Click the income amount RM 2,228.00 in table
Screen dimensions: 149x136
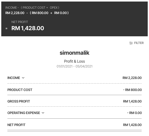(x=132, y=78)
